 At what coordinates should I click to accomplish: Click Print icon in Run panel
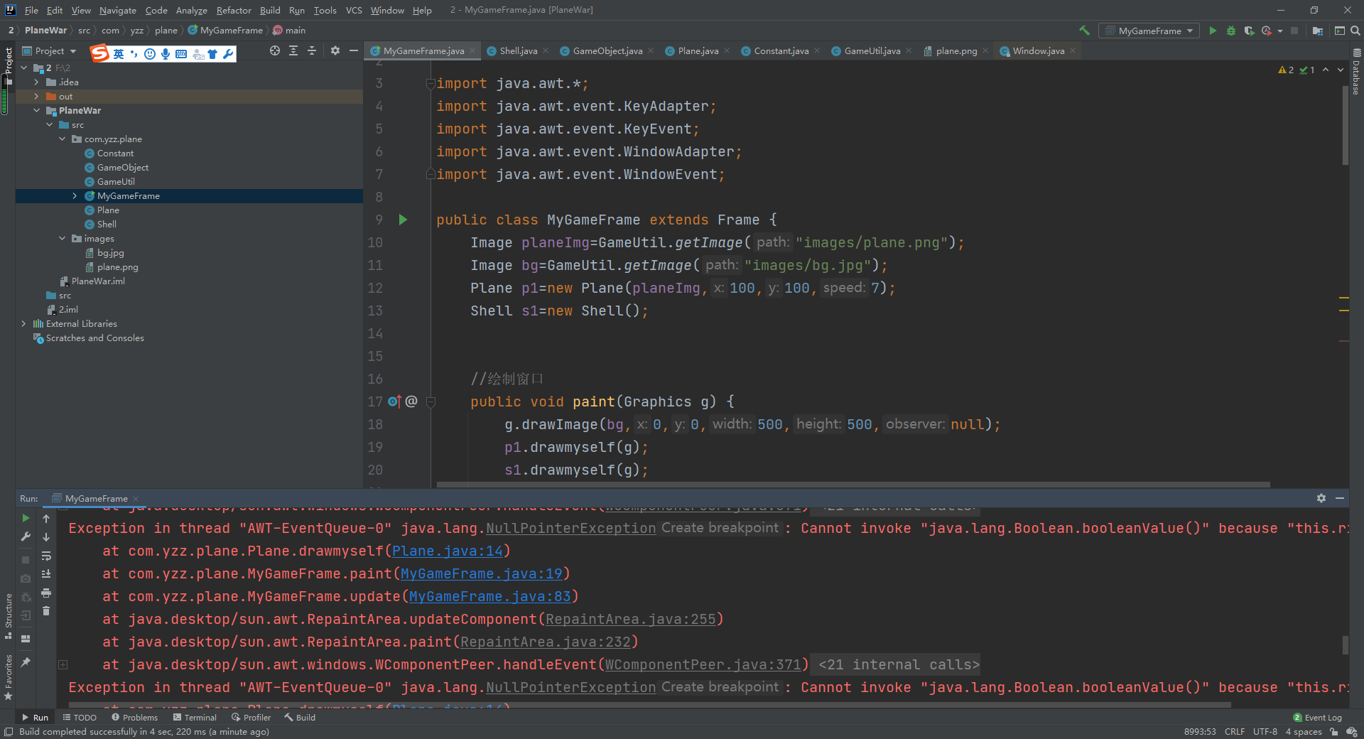(x=46, y=593)
